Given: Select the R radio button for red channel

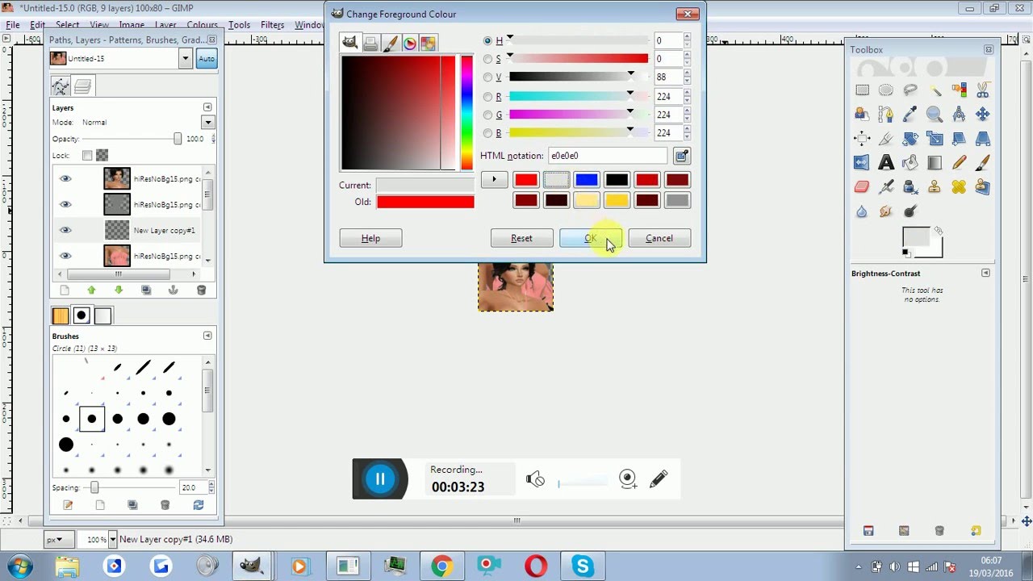Looking at the screenshot, I should (x=487, y=96).
